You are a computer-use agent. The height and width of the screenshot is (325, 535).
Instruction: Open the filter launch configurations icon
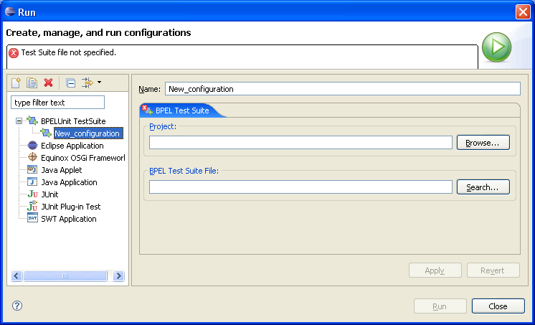pyautogui.click(x=87, y=83)
